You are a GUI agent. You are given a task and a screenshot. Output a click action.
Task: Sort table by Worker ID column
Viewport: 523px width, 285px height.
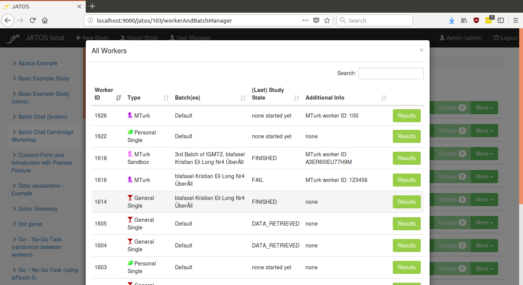tap(108, 94)
